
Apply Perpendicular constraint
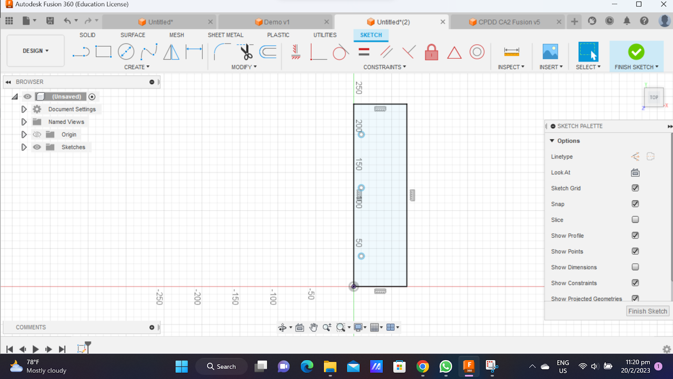tap(409, 52)
